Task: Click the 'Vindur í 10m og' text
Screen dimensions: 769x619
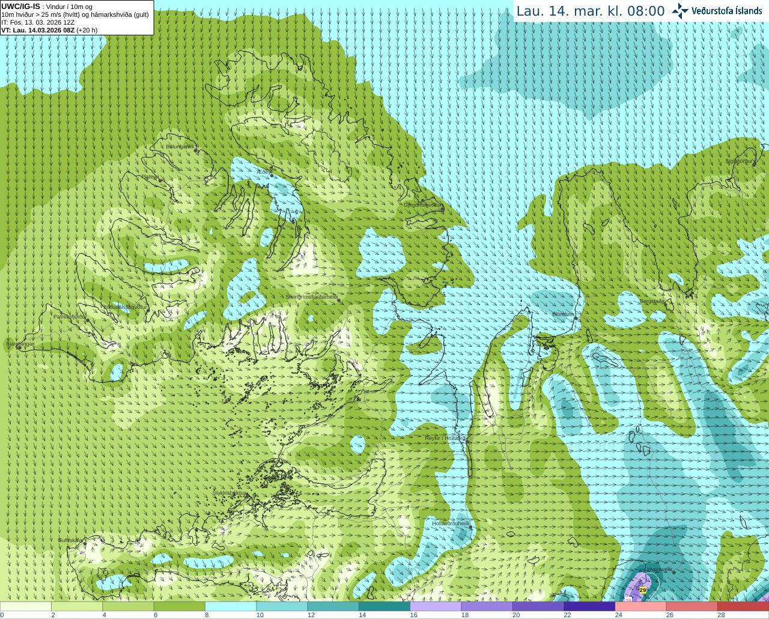Action: [69, 7]
